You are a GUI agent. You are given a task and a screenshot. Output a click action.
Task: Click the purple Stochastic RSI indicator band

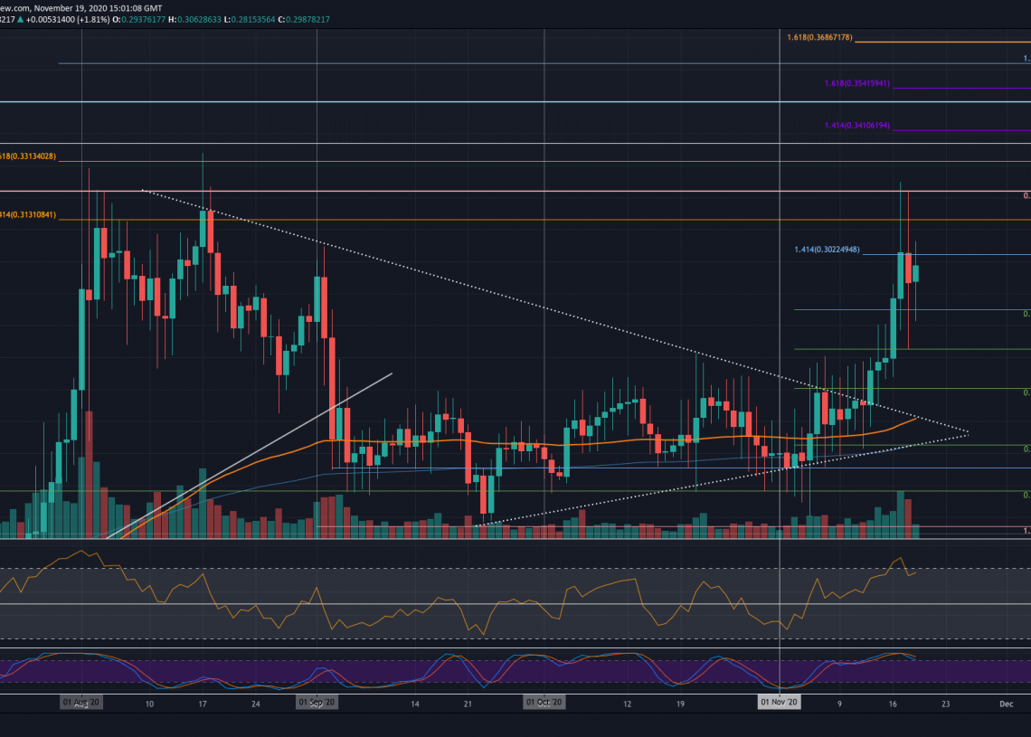[x=515, y=671]
